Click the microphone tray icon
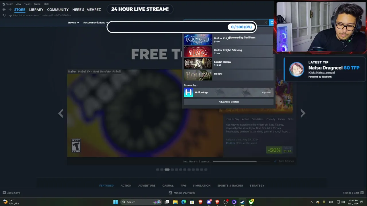Image resolution: width=367 pixels, height=206 pixels. (324, 202)
